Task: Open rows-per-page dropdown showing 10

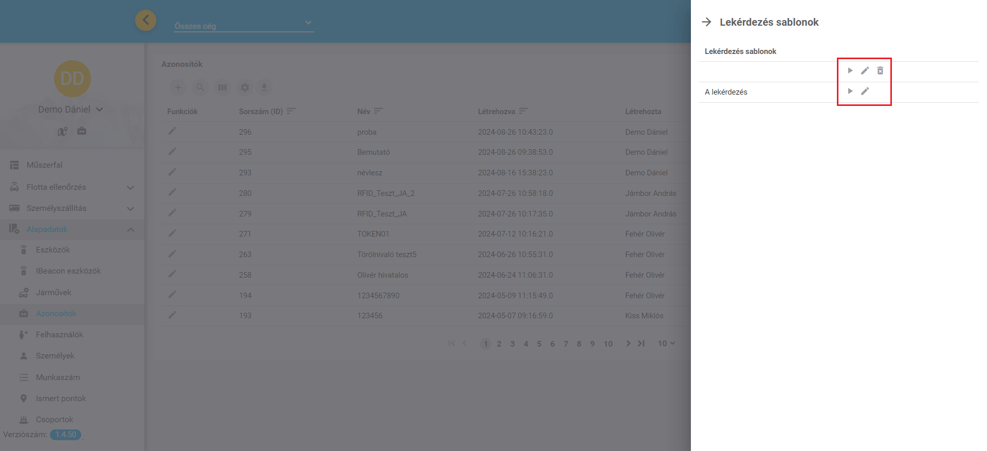Action: pyautogui.click(x=666, y=344)
